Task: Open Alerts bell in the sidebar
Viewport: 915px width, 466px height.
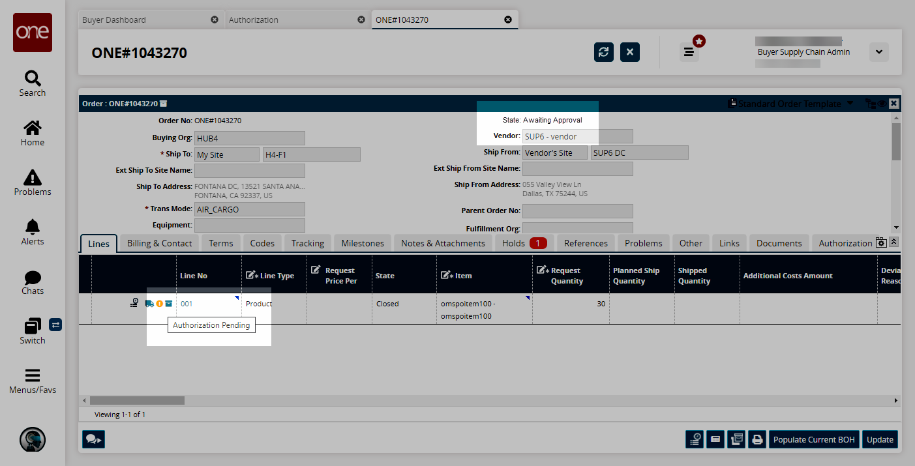Action: (32, 232)
